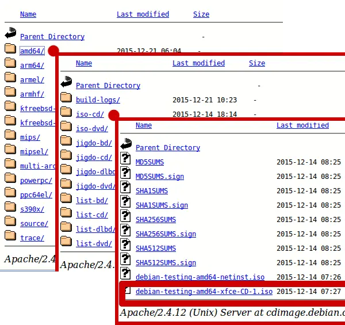Open the s390x/ directory link

coord(32,209)
